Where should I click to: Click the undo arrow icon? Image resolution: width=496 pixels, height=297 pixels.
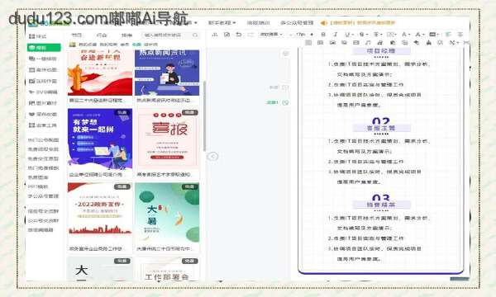(239, 35)
